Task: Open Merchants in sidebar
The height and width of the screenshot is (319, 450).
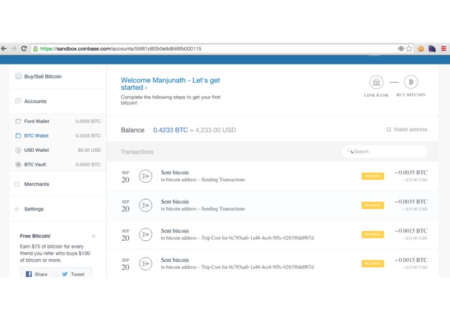Action: coord(58,184)
